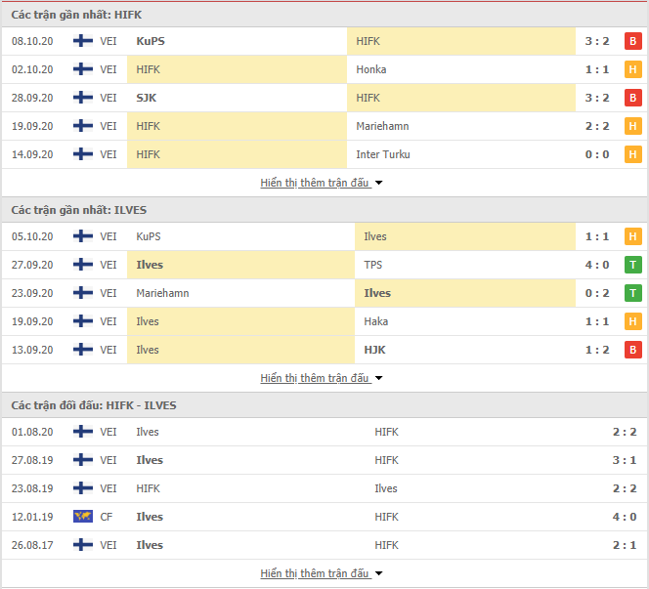Click the Finland flag on the 27.09.20 Ilves match

[83, 265]
